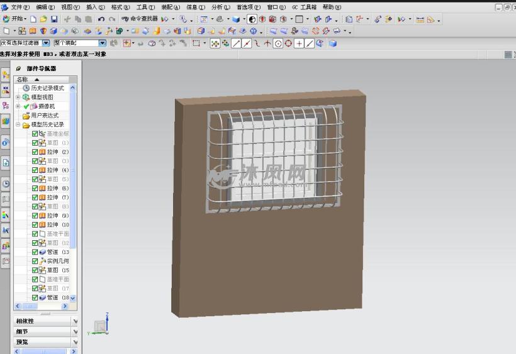Viewport: 516px width, 354px height.
Task: Open the Roles sidebar tab icon
Action: click(x=6, y=246)
